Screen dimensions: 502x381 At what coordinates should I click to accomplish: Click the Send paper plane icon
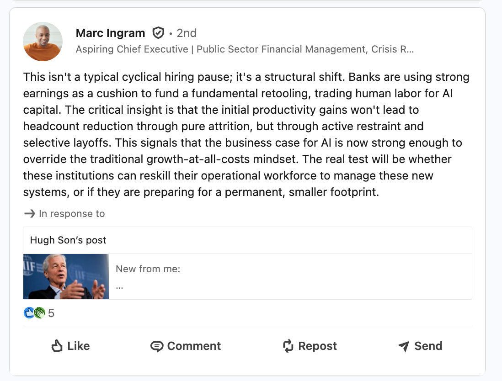point(403,346)
